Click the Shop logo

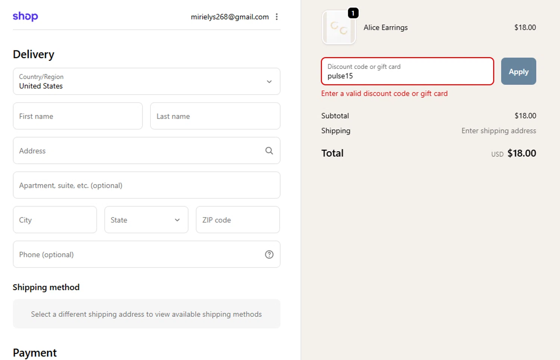(25, 16)
